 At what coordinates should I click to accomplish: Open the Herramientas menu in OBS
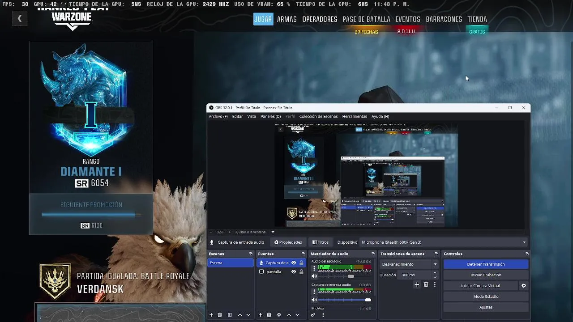click(x=355, y=117)
